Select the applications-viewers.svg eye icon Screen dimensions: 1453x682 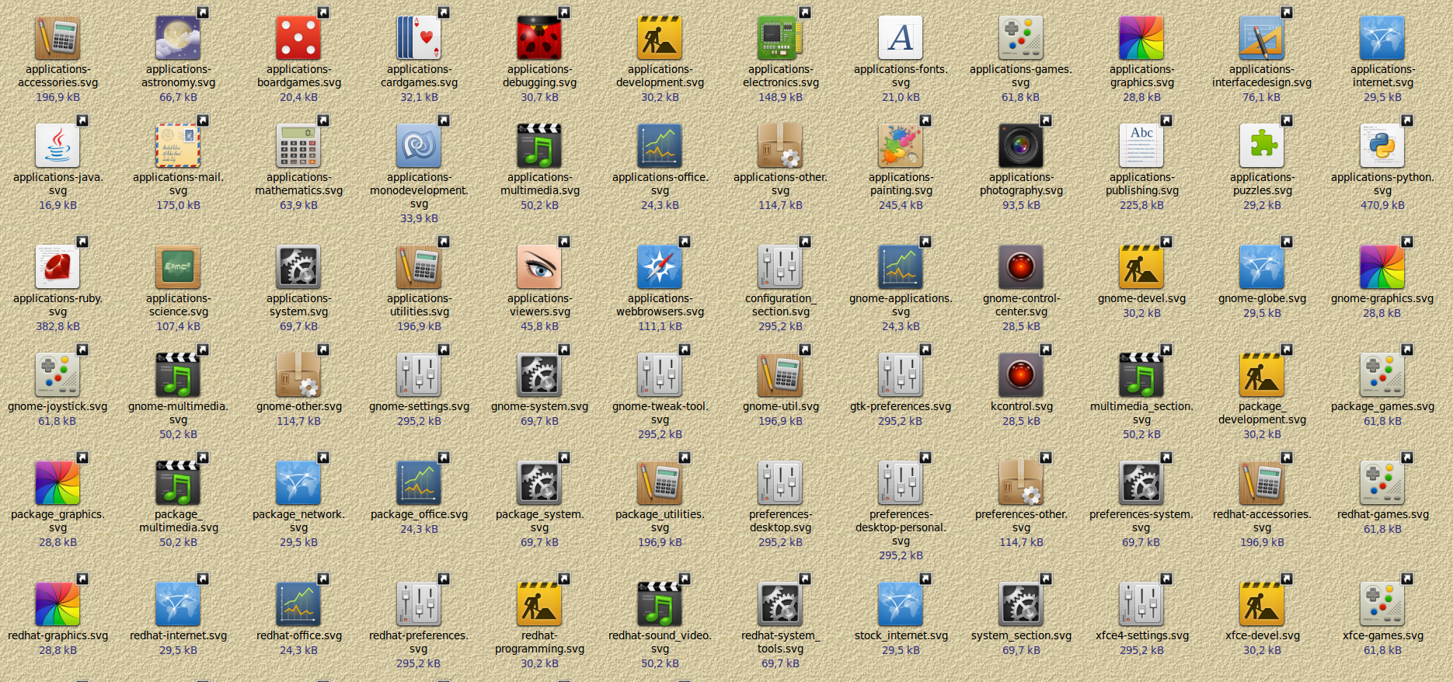point(539,266)
